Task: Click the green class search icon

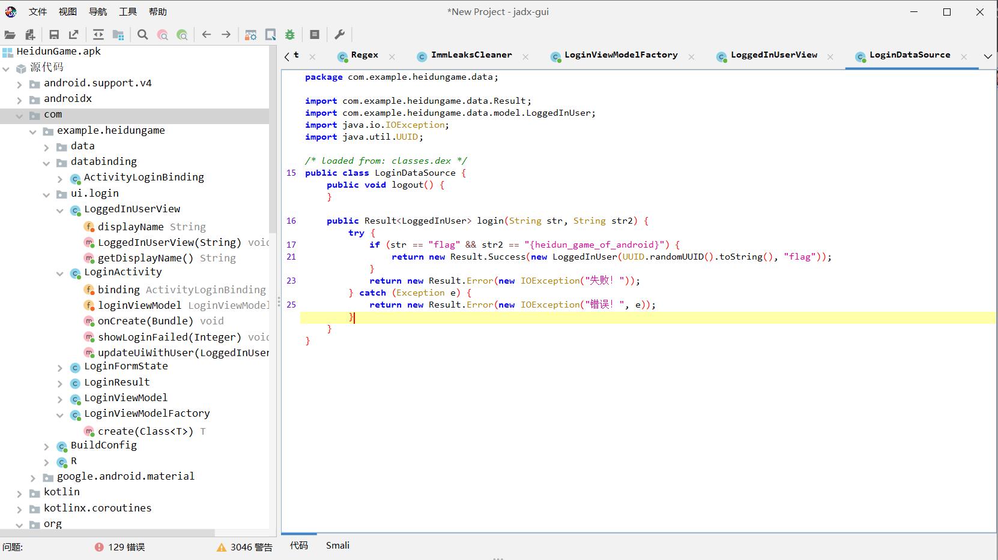Action: [x=182, y=35]
